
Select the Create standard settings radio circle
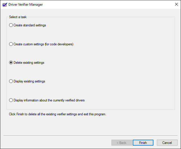(11, 25)
